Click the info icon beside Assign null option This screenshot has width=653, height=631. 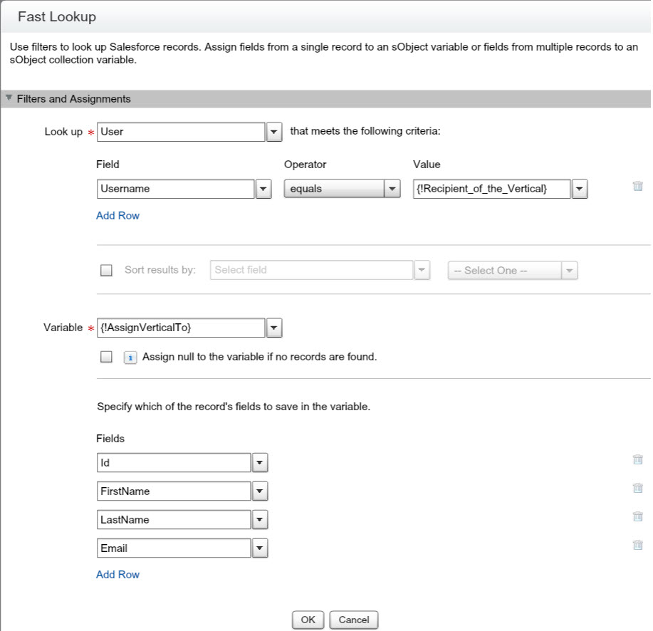click(x=130, y=357)
